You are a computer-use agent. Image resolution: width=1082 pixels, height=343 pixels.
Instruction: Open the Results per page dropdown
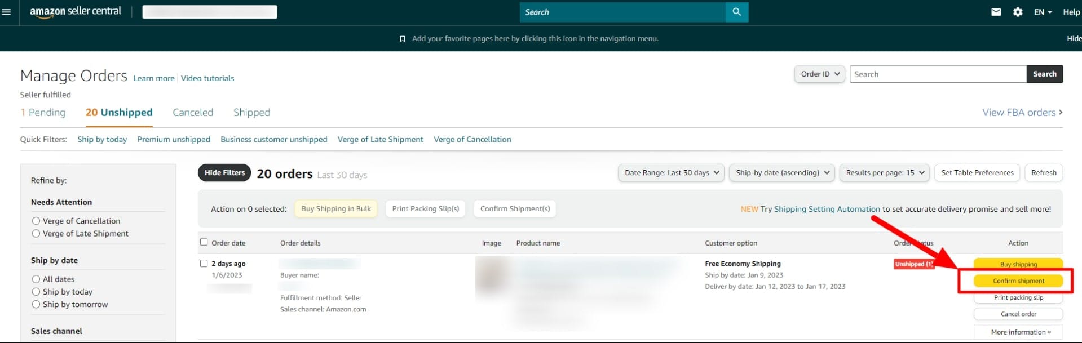885,173
